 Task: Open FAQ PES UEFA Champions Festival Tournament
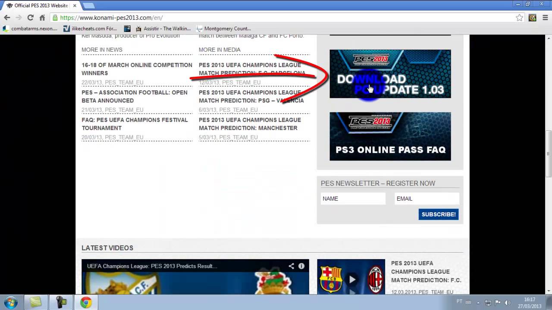[x=135, y=124]
